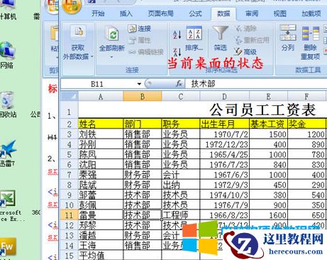The height and width of the screenshot is (260, 327).
Task: Click the Text to Columns icon (分列)
Action: 288,33
